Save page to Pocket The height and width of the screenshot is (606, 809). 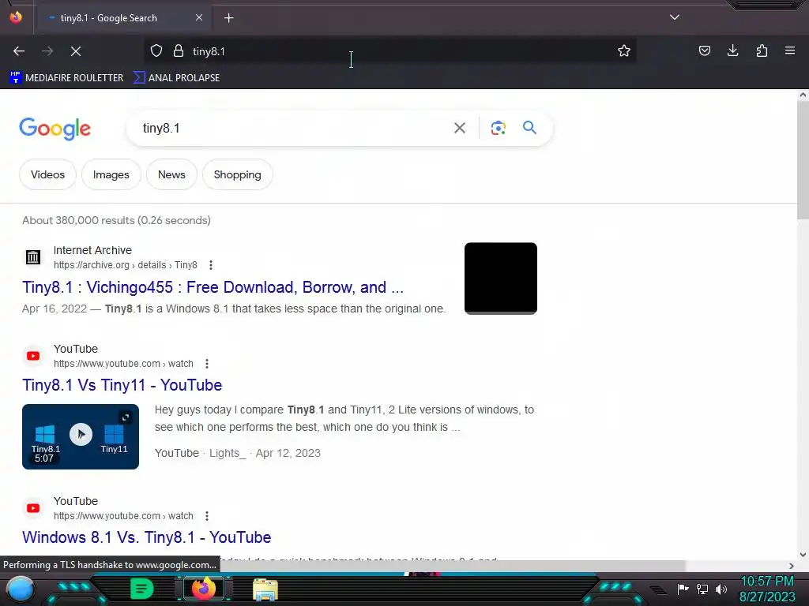point(704,51)
